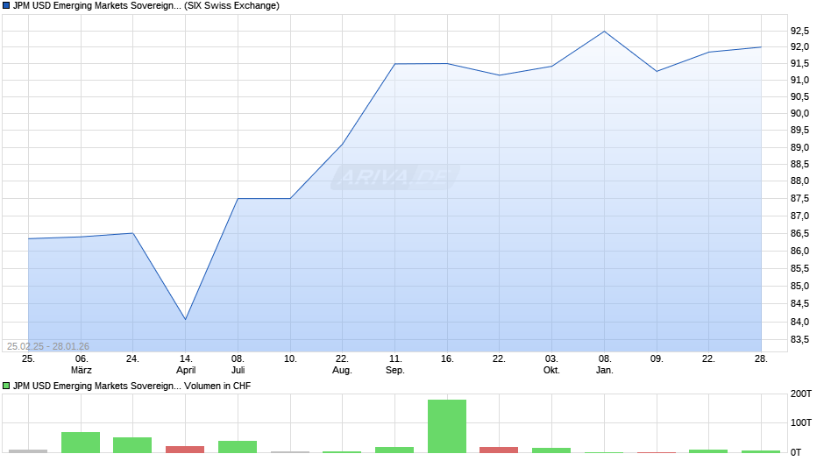This screenshot has height=461, width=824.
Task: Click the y-axis label 91,5
Action: pyautogui.click(x=799, y=64)
